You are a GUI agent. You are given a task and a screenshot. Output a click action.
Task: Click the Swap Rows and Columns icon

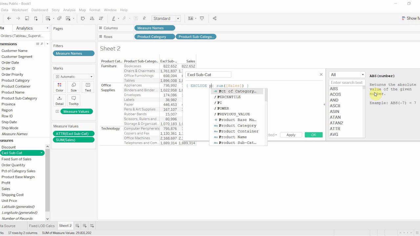[83, 19]
